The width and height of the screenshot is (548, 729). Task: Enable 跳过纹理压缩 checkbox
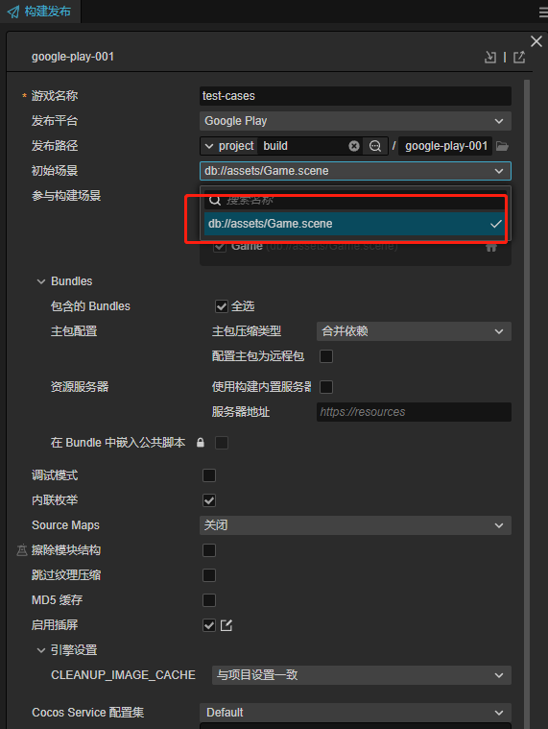[209, 575]
